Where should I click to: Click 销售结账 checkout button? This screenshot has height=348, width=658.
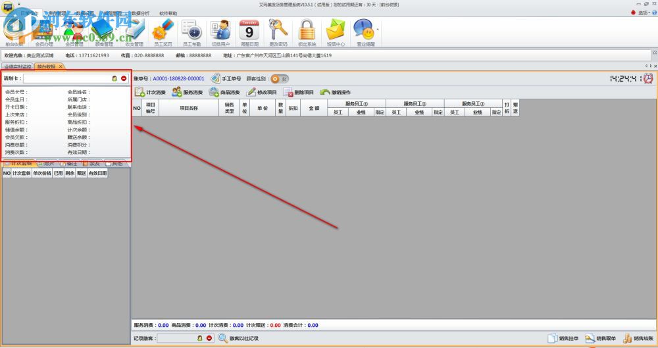[638, 338]
